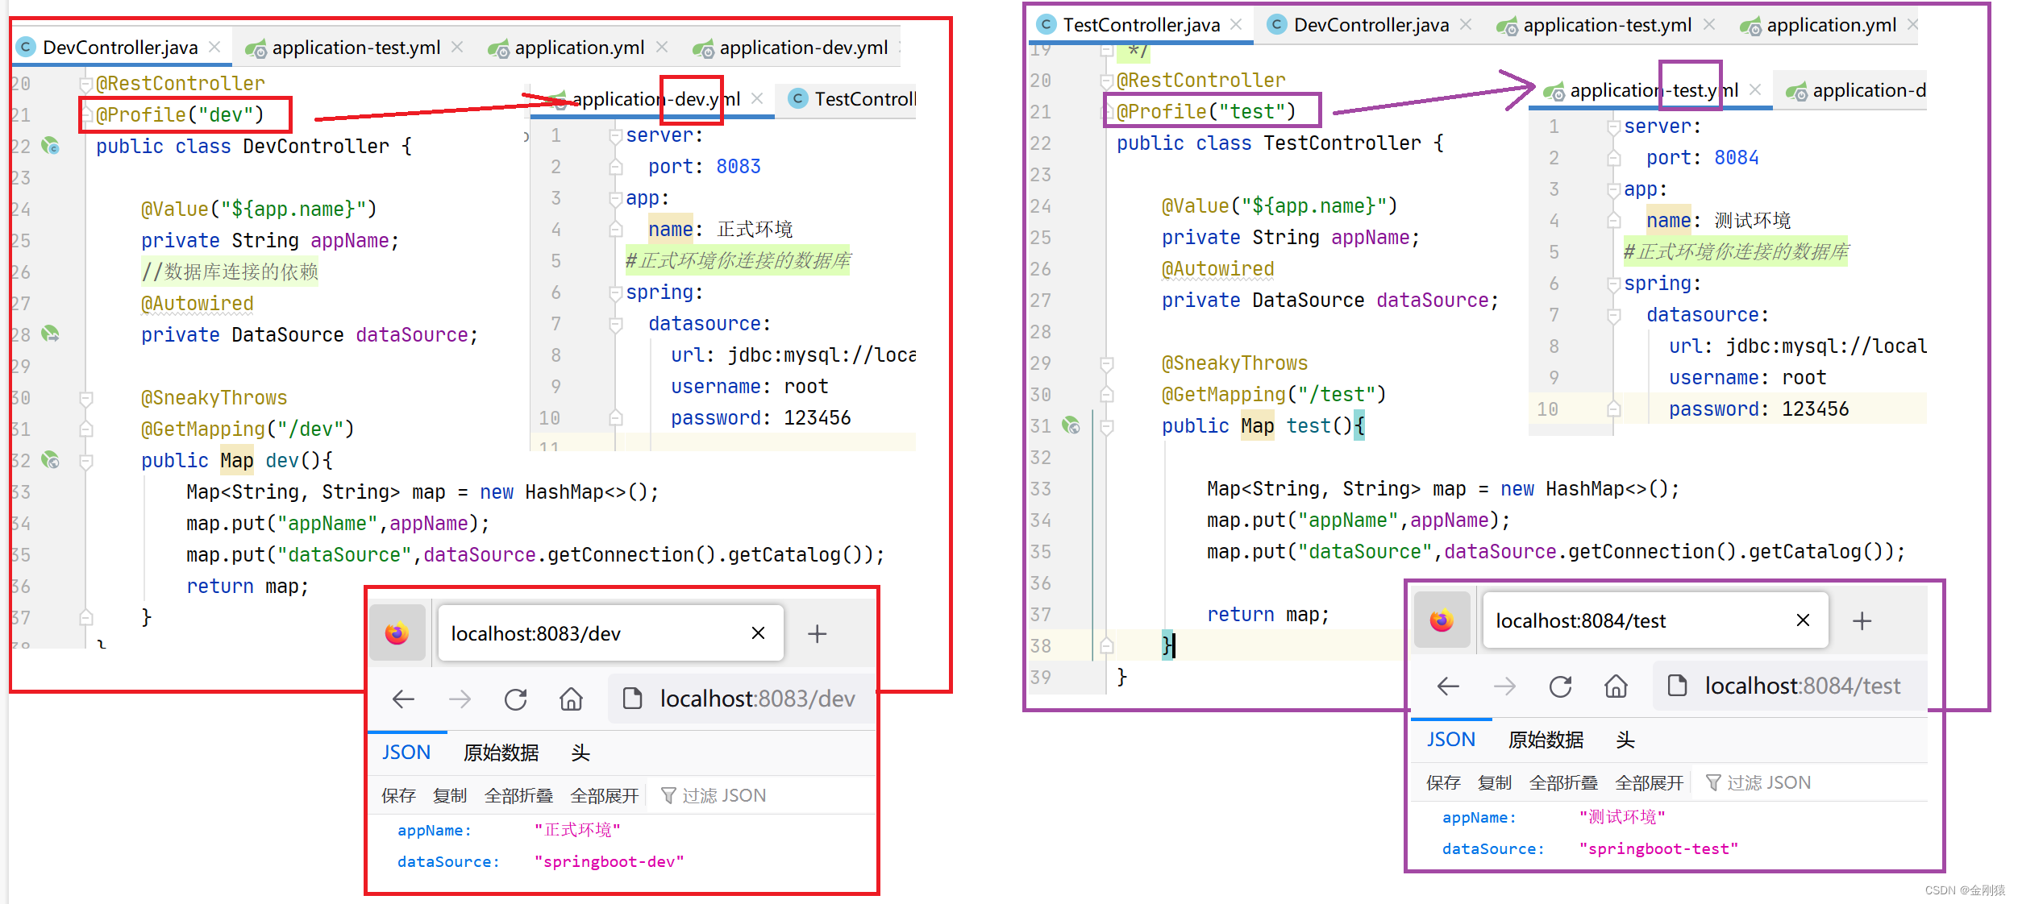Screen dimensions: 2018x904
Task: Collapse server section in application-dev.yml
Action: pos(616,135)
